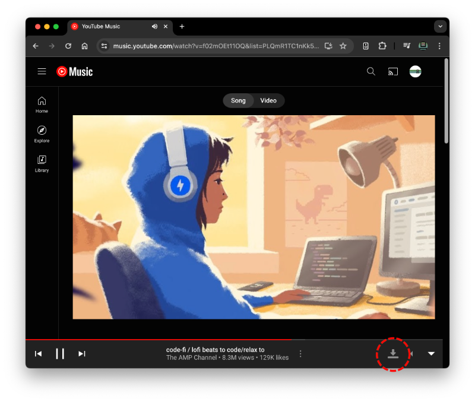The width and height of the screenshot is (475, 402).
Task: Bookmark this page with the star
Action: pyautogui.click(x=343, y=46)
